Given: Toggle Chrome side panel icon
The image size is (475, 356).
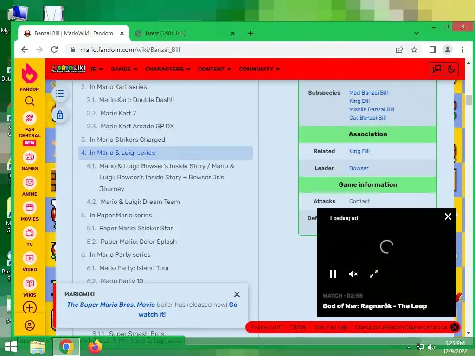Looking at the screenshot, I should [433, 50].
